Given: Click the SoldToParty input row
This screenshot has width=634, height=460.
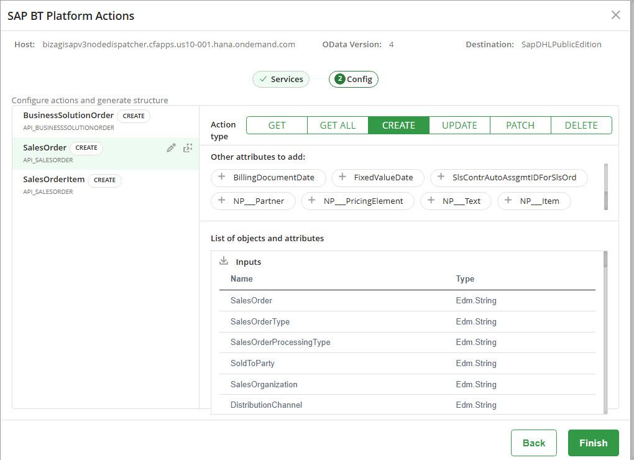Looking at the screenshot, I should [x=407, y=364].
